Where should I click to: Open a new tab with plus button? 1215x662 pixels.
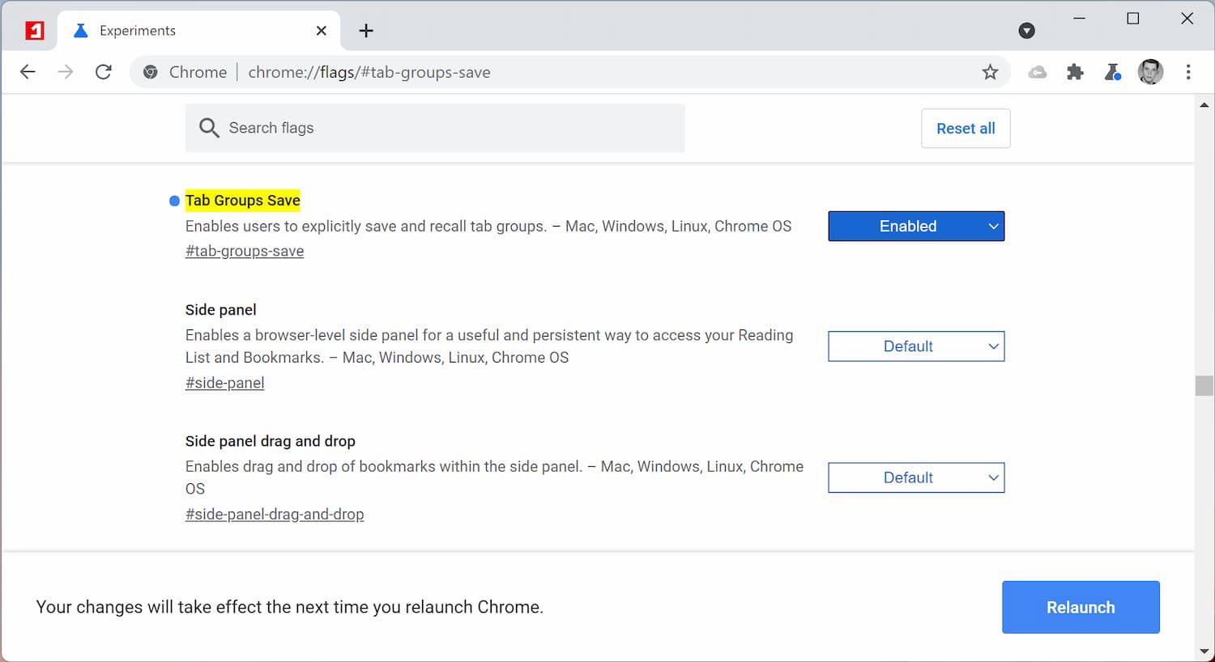click(x=366, y=31)
